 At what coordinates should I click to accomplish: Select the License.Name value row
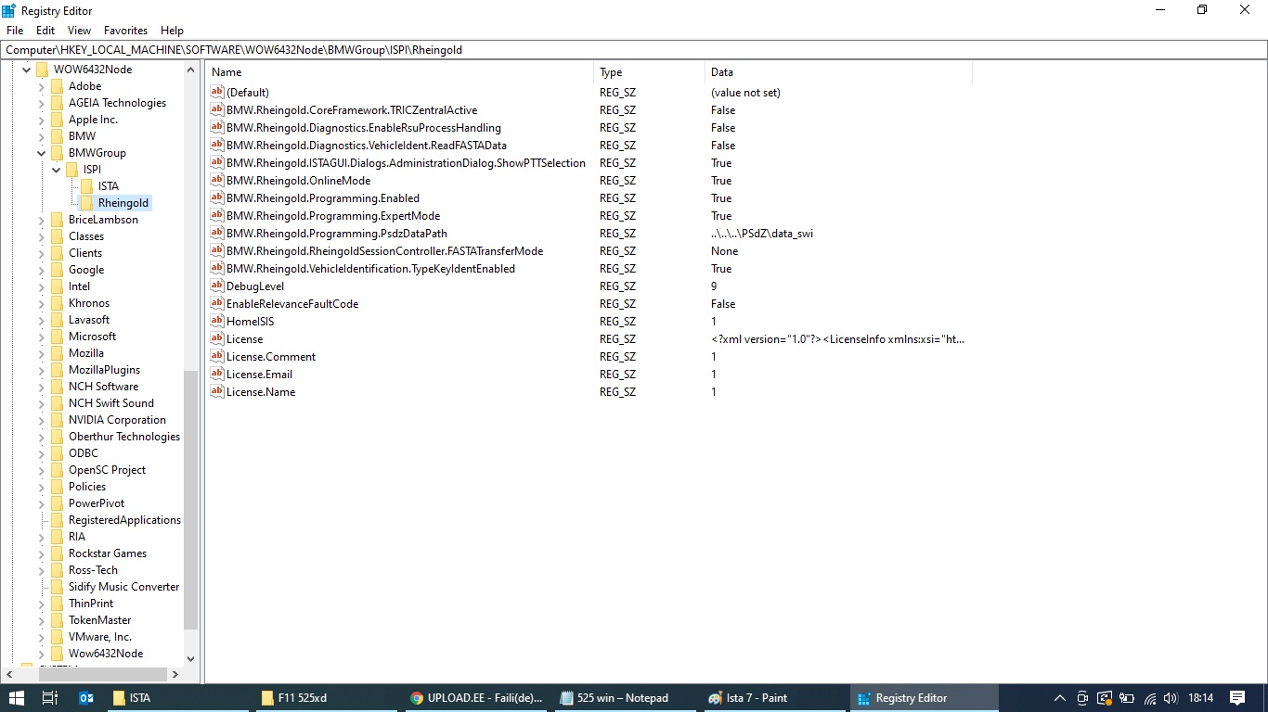[x=261, y=392]
